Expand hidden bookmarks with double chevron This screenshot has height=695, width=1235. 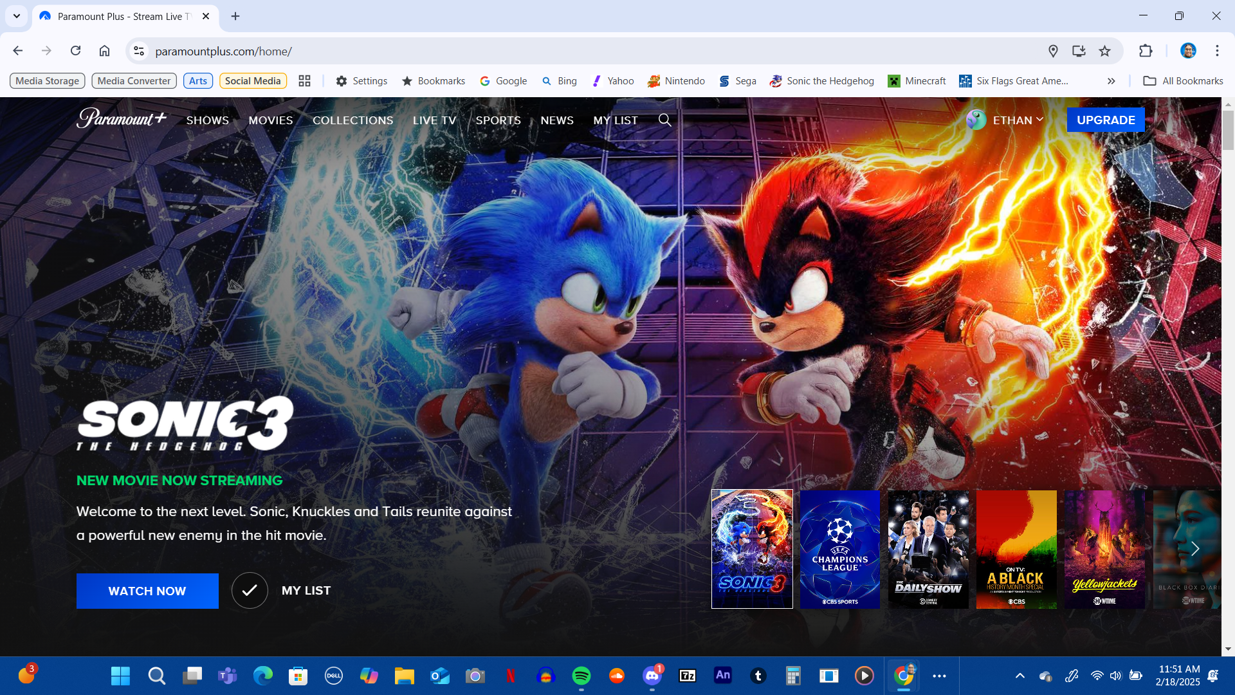pos(1111,80)
